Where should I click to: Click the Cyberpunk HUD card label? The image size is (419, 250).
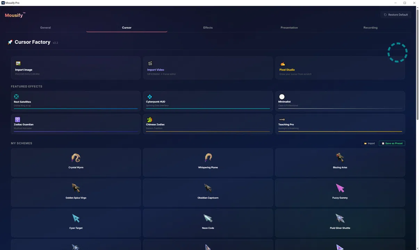[156, 102]
